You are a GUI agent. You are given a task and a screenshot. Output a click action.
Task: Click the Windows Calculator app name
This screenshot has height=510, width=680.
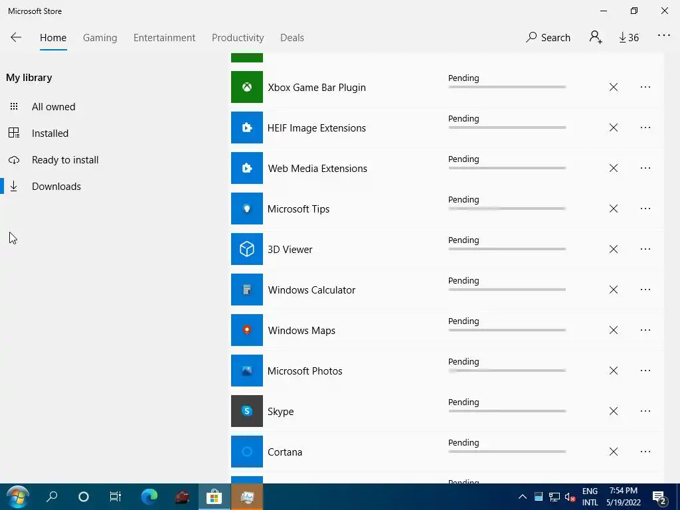coord(311,290)
